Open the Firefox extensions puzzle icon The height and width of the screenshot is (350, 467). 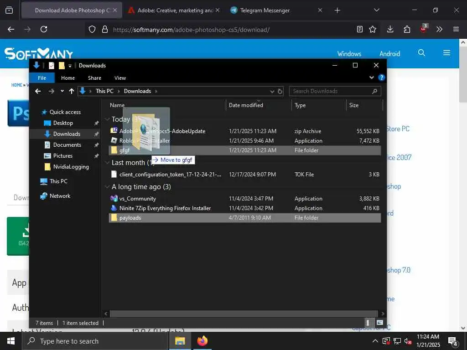point(407,29)
